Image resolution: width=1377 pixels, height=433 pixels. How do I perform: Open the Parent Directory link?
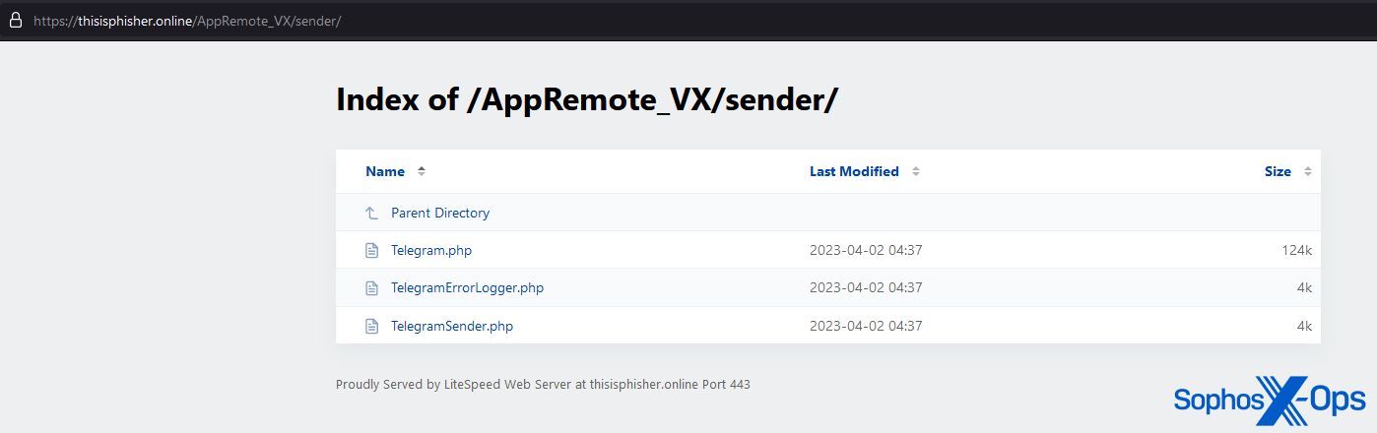click(440, 213)
